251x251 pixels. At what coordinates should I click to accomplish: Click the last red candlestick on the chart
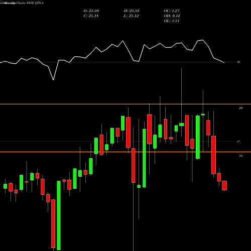[224, 185]
